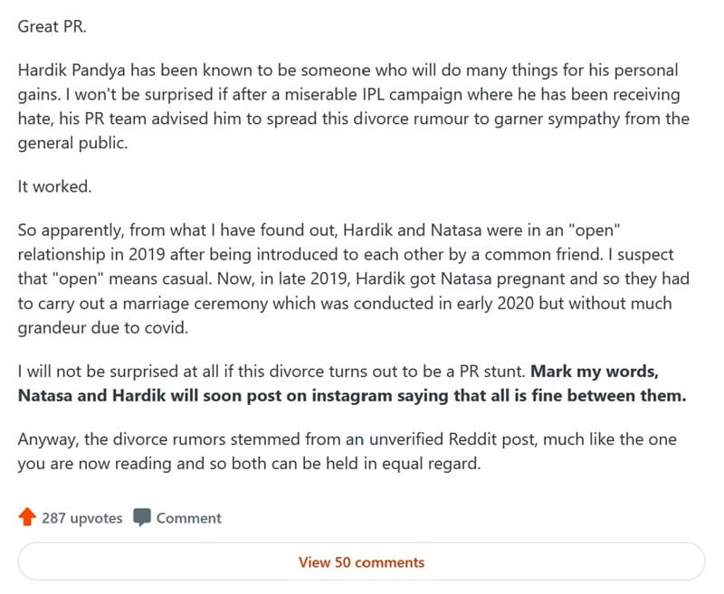Open the View 50 comments button
This screenshot has width=724, height=594.
361,561
